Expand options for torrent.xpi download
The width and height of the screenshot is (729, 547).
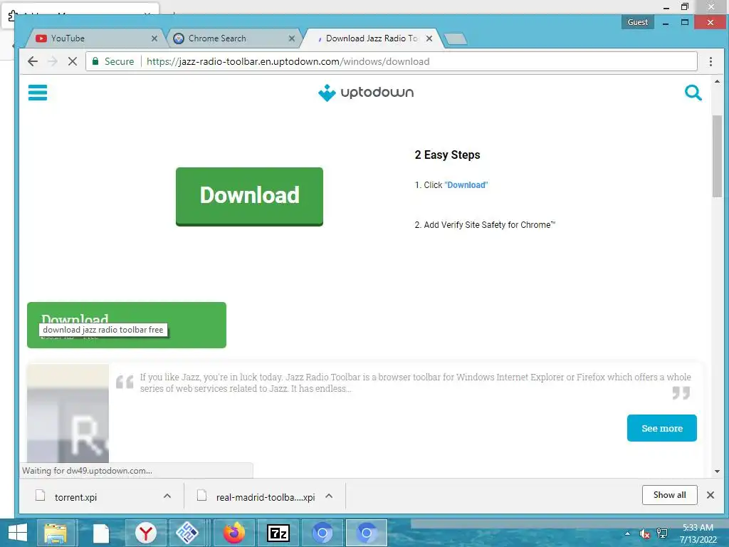click(167, 496)
